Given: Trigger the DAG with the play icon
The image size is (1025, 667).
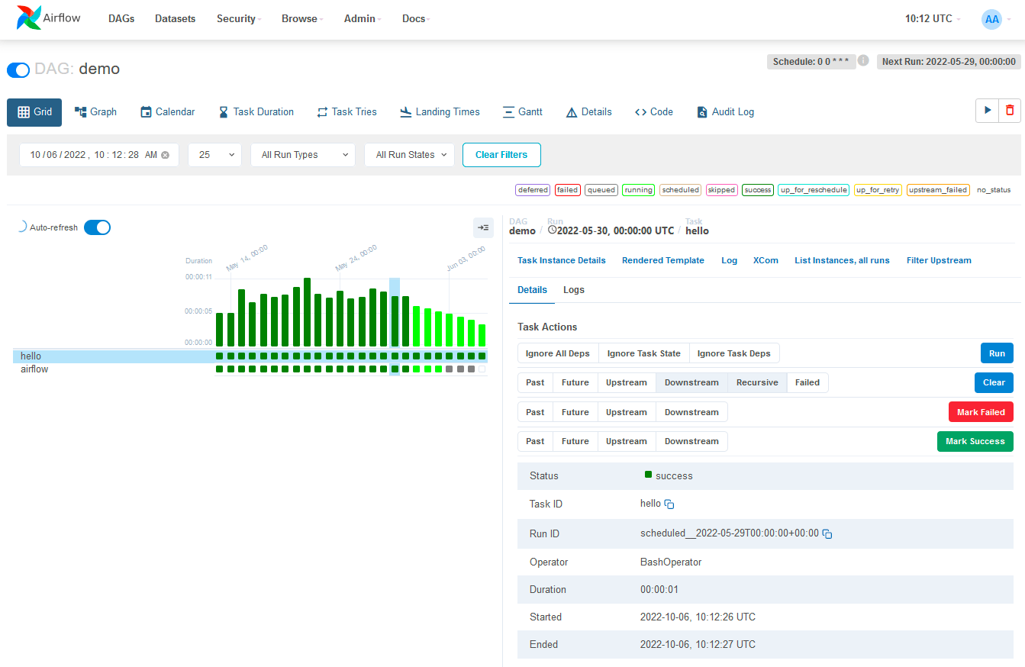Looking at the screenshot, I should tap(986, 110).
